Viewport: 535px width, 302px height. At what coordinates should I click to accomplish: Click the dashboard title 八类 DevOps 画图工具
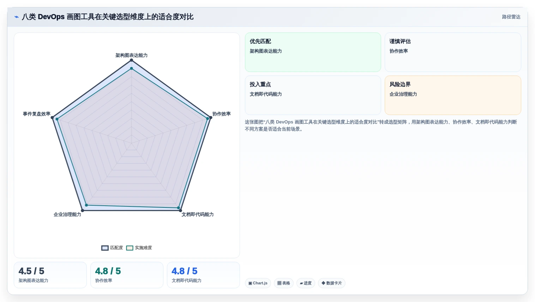pyautogui.click(x=108, y=17)
